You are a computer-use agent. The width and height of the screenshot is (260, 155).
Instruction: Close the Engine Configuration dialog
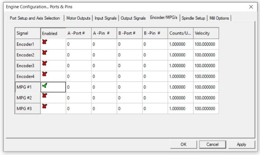pos(251,7)
